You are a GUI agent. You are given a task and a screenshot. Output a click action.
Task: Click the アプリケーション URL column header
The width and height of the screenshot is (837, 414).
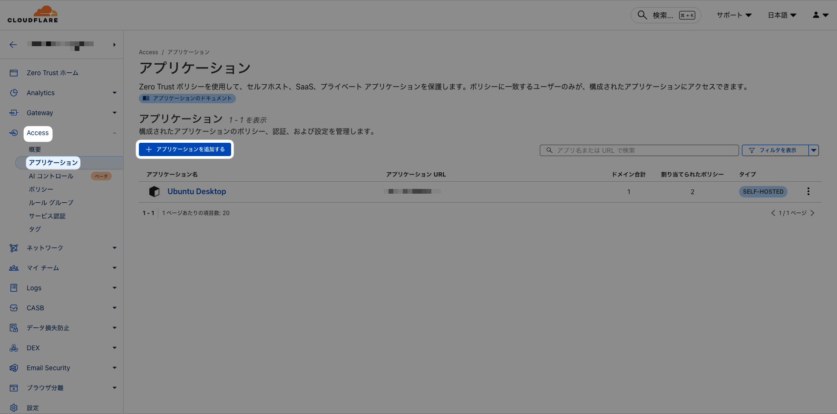pyautogui.click(x=416, y=175)
